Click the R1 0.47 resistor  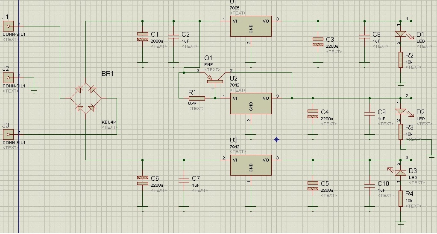pyautogui.click(x=197, y=98)
